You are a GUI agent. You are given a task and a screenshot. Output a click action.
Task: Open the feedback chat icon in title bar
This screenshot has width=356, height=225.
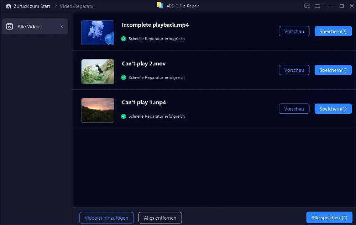click(x=307, y=6)
